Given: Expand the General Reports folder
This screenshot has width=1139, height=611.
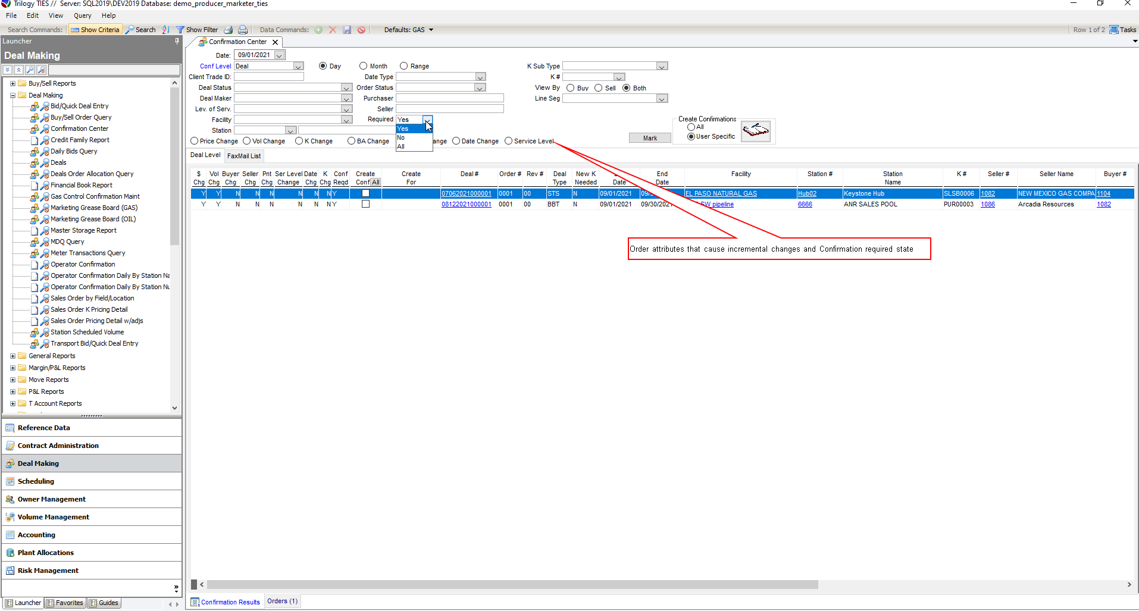Looking at the screenshot, I should click(x=12, y=356).
